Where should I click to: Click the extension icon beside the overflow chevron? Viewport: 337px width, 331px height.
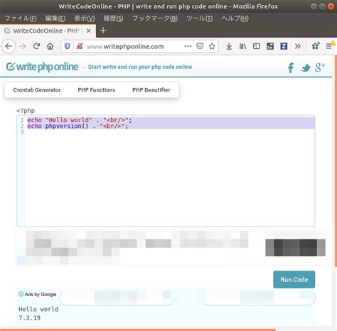coord(316,45)
